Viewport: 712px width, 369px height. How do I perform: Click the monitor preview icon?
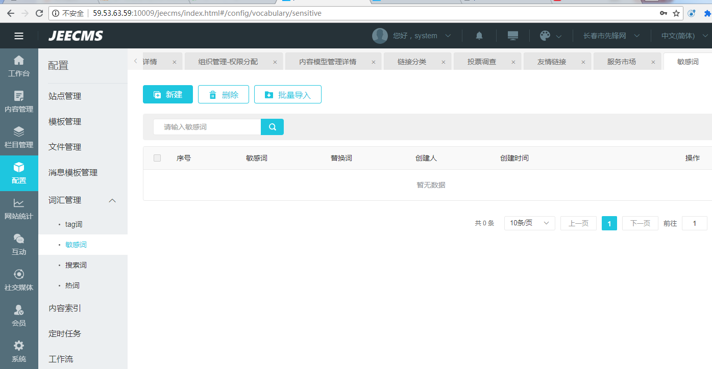pos(512,36)
